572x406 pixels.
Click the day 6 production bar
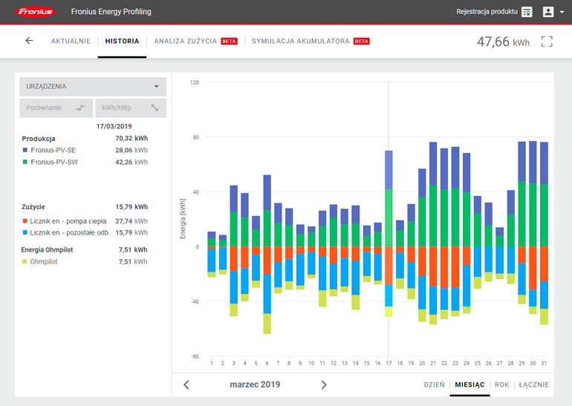tap(267, 211)
